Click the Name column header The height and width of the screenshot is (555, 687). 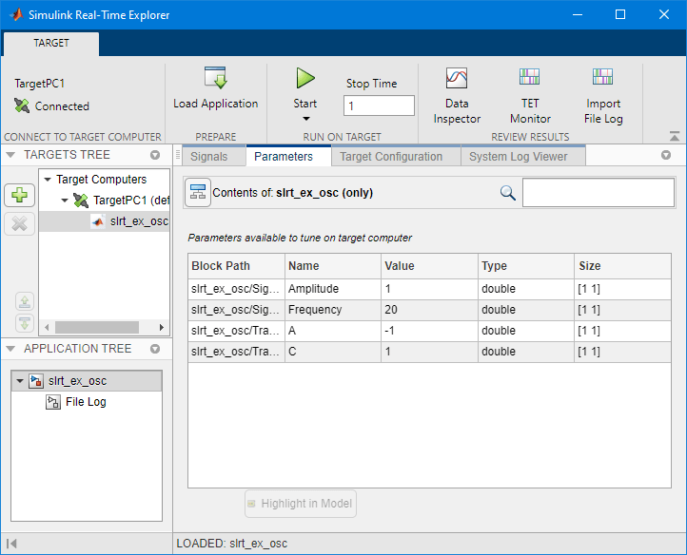coord(333,266)
